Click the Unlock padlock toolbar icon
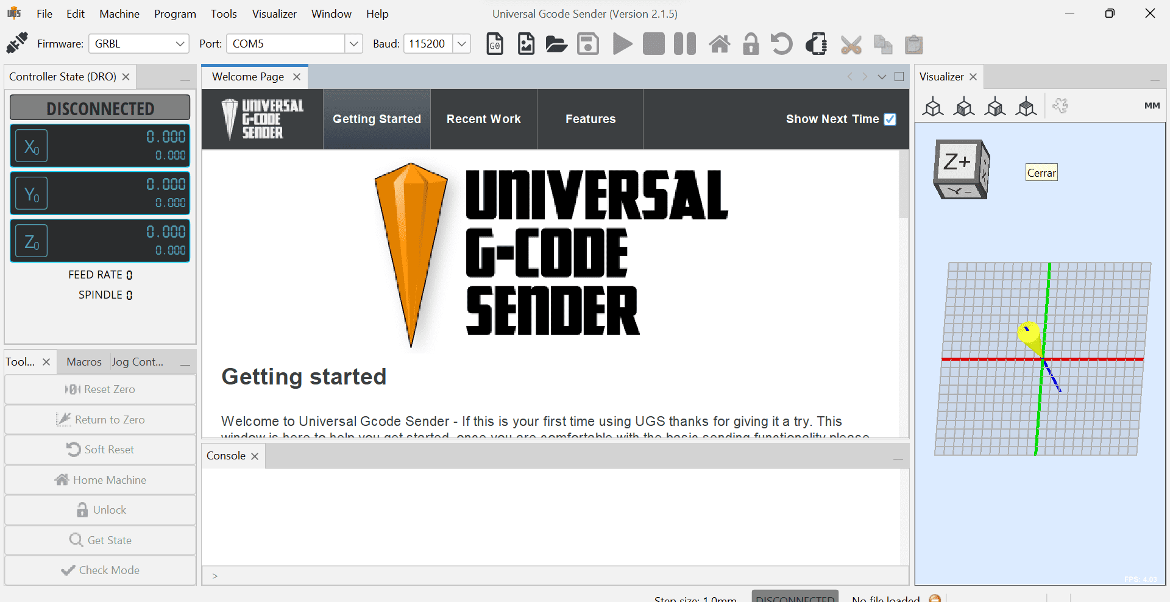The height and width of the screenshot is (602, 1170). [x=751, y=44]
